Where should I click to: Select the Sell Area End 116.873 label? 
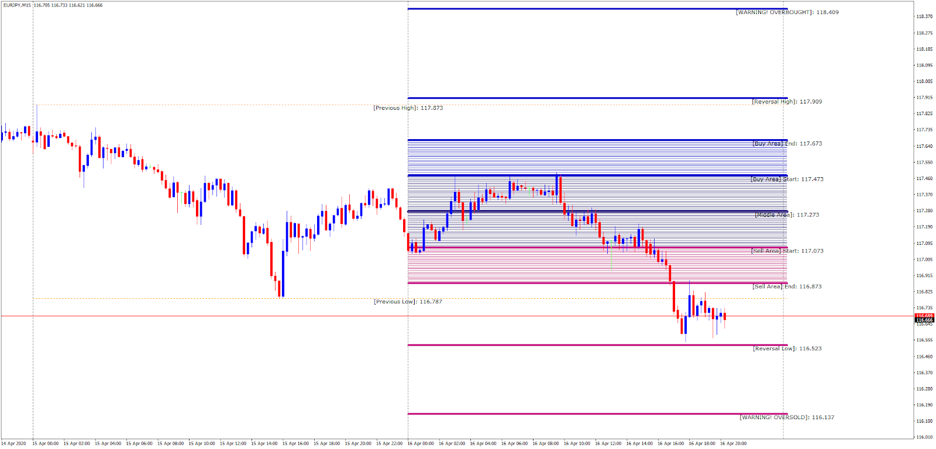pos(787,287)
